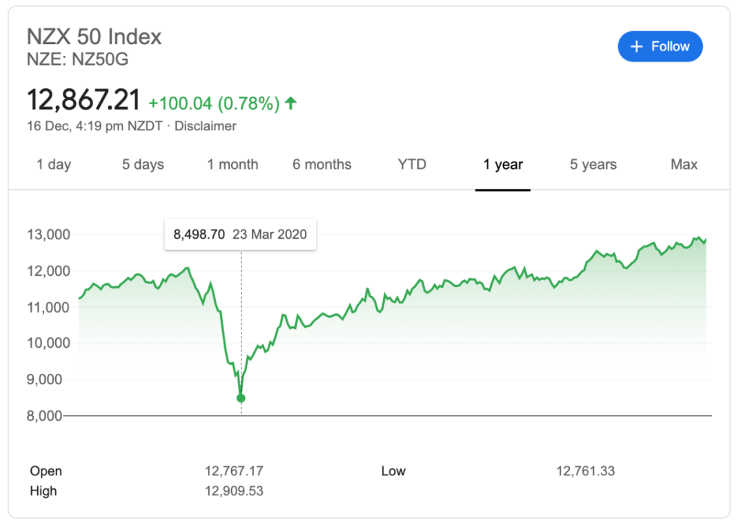745x527 pixels.
Task: Click the 1 year tab
Action: 503,164
